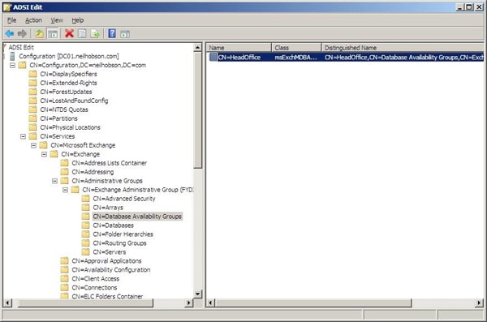Click folder icon beside CN=Partitions

tap(32, 118)
